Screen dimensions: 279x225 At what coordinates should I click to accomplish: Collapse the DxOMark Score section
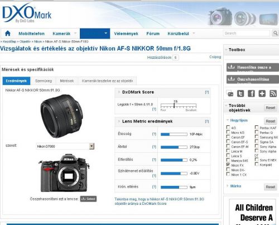(119, 92)
